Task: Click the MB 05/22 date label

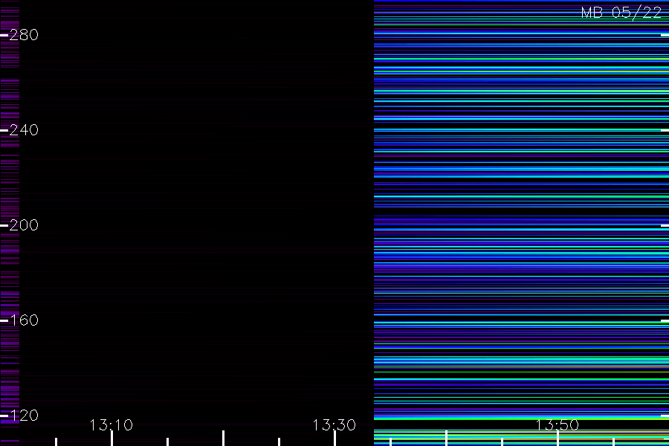Action: pyautogui.click(x=621, y=13)
